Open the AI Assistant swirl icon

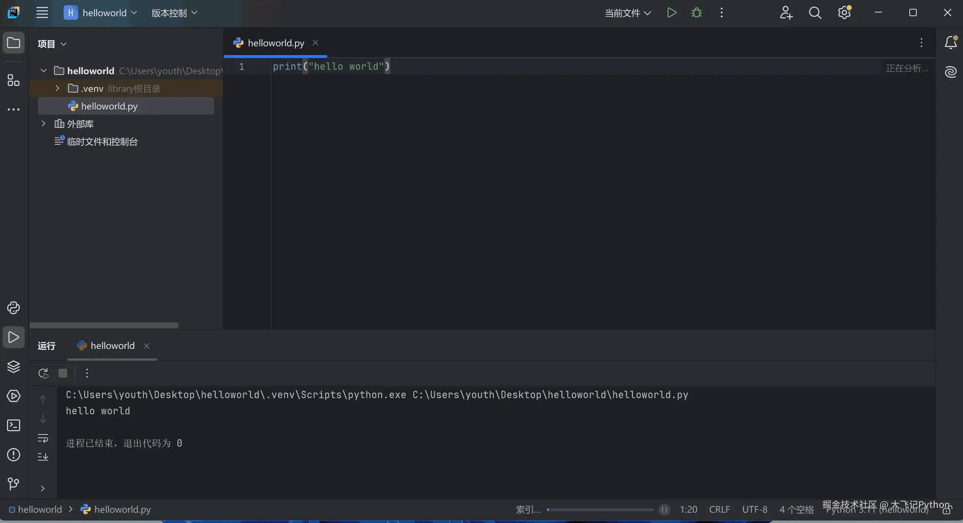point(950,72)
